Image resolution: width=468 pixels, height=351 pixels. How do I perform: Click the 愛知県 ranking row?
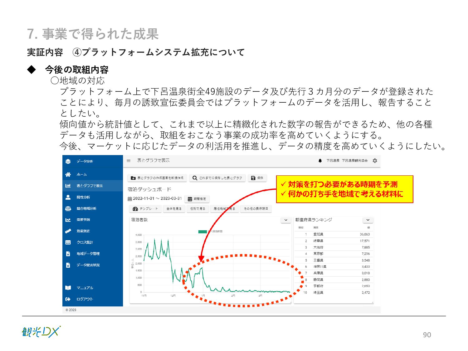(x=334, y=234)
